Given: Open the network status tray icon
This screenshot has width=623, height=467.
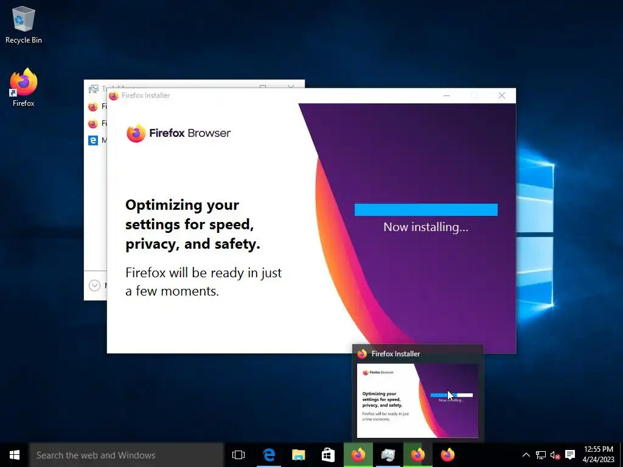Looking at the screenshot, I should click(x=541, y=455).
